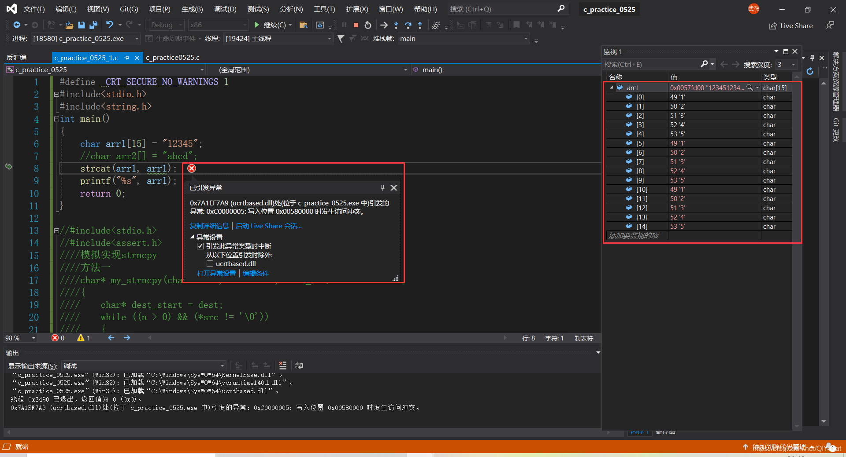
Task: Click the Watch search input field
Action: (x=651, y=64)
